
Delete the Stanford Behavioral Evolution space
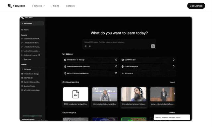(116, 66)
